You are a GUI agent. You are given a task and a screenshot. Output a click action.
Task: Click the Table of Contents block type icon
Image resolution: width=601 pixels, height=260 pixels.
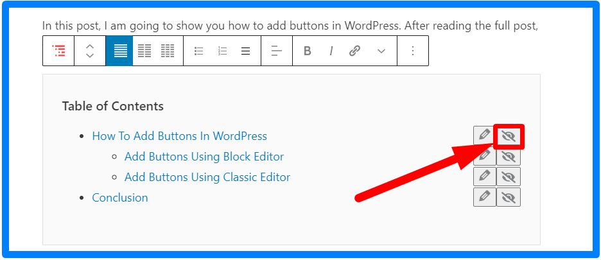(58, 51)
